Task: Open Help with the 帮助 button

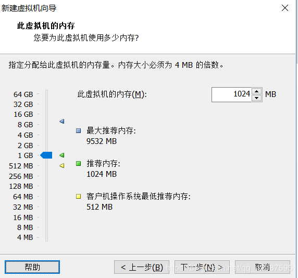Action: pyautogui.click(x=32, y=267)
